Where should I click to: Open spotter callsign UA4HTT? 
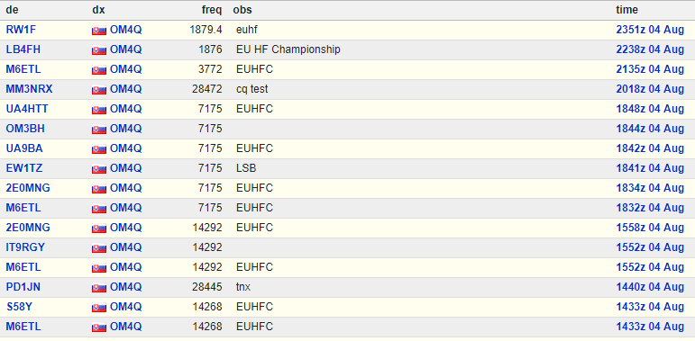[27, 109]
